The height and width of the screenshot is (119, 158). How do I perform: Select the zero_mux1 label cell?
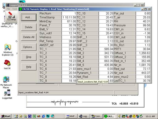pyautogui.click(x=88, y=69)
